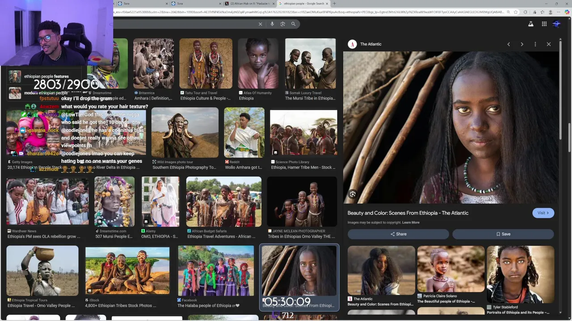This screenshot has width=572, height=321.
Task: Open the Google account avatar
Action: click(x=556, y=24)
